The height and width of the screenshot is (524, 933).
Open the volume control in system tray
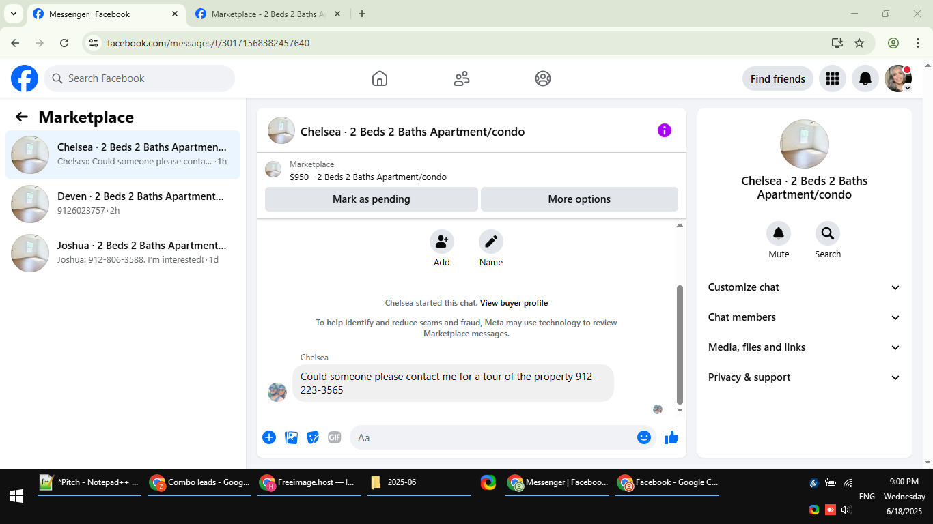[847, 510]
